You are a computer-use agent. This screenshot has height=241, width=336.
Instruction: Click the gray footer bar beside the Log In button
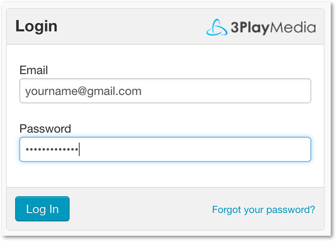coord(141,209)
